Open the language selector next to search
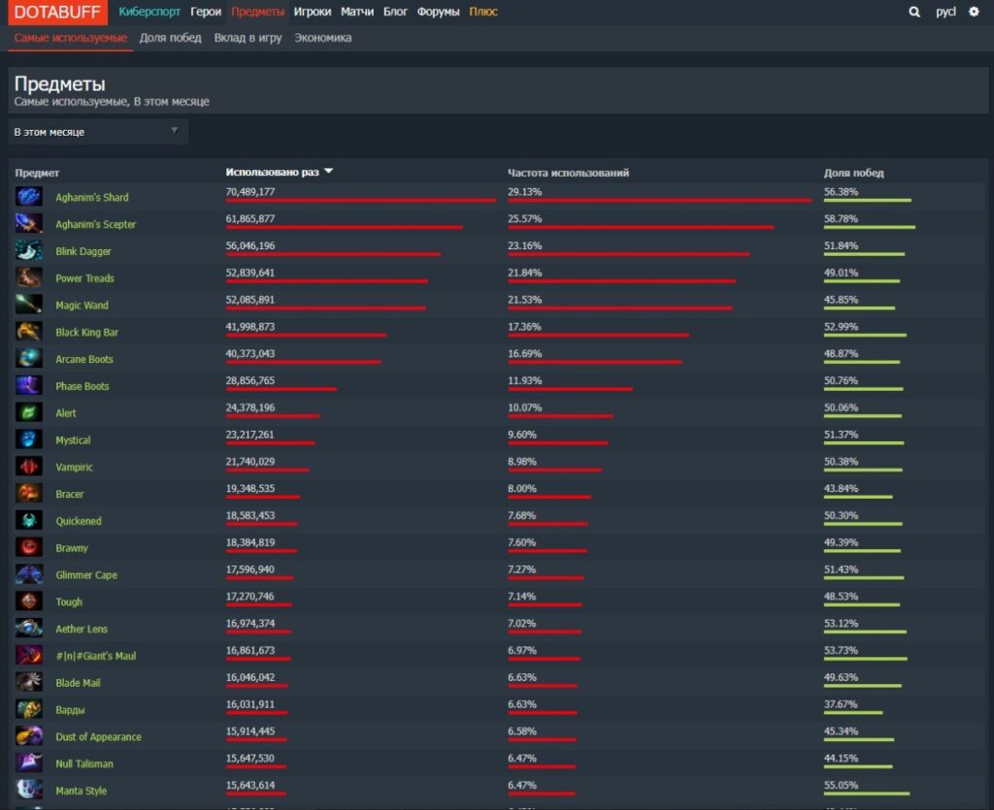This screenshot has height=810, width=994. 946,12
